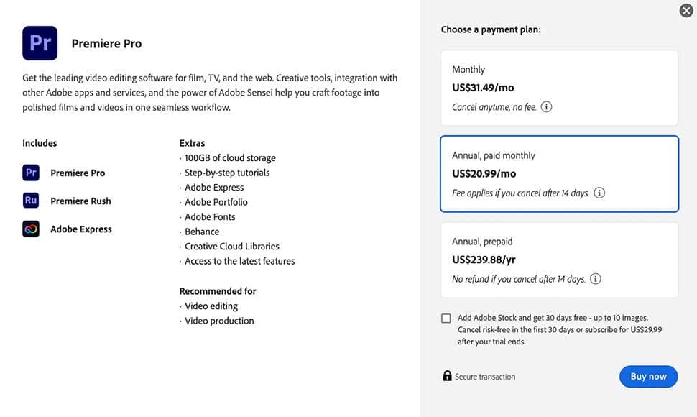Click the secure transaction lock icon
Image resolution: width=697 pixels, height=417 pixels.
(x=447, y=376)
